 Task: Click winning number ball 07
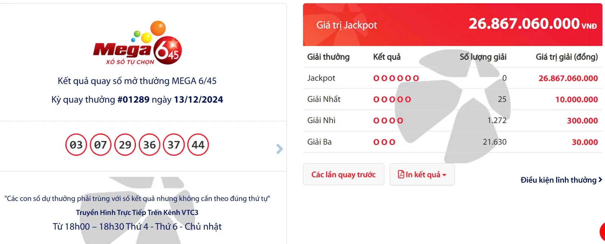click(x=101, y=145)
